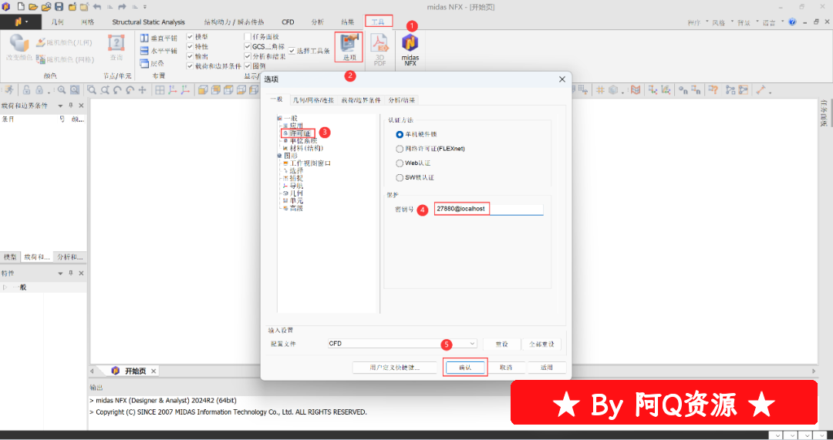
Task: Click the Redo arrow in quick access toolbar
Action: point(122,7)
